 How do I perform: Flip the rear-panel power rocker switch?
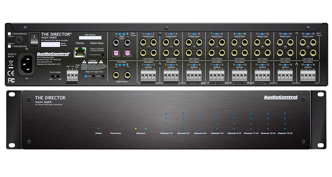tap(34, 39)
